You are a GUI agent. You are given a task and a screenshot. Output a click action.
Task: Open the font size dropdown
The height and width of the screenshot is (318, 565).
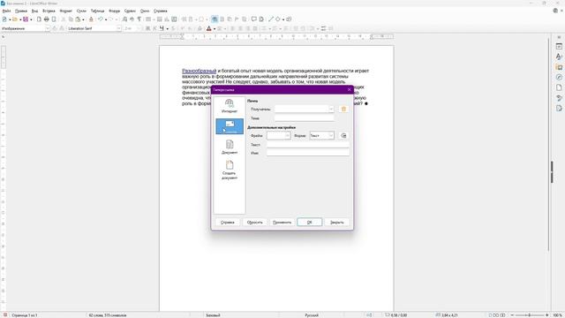coord(139,28)
